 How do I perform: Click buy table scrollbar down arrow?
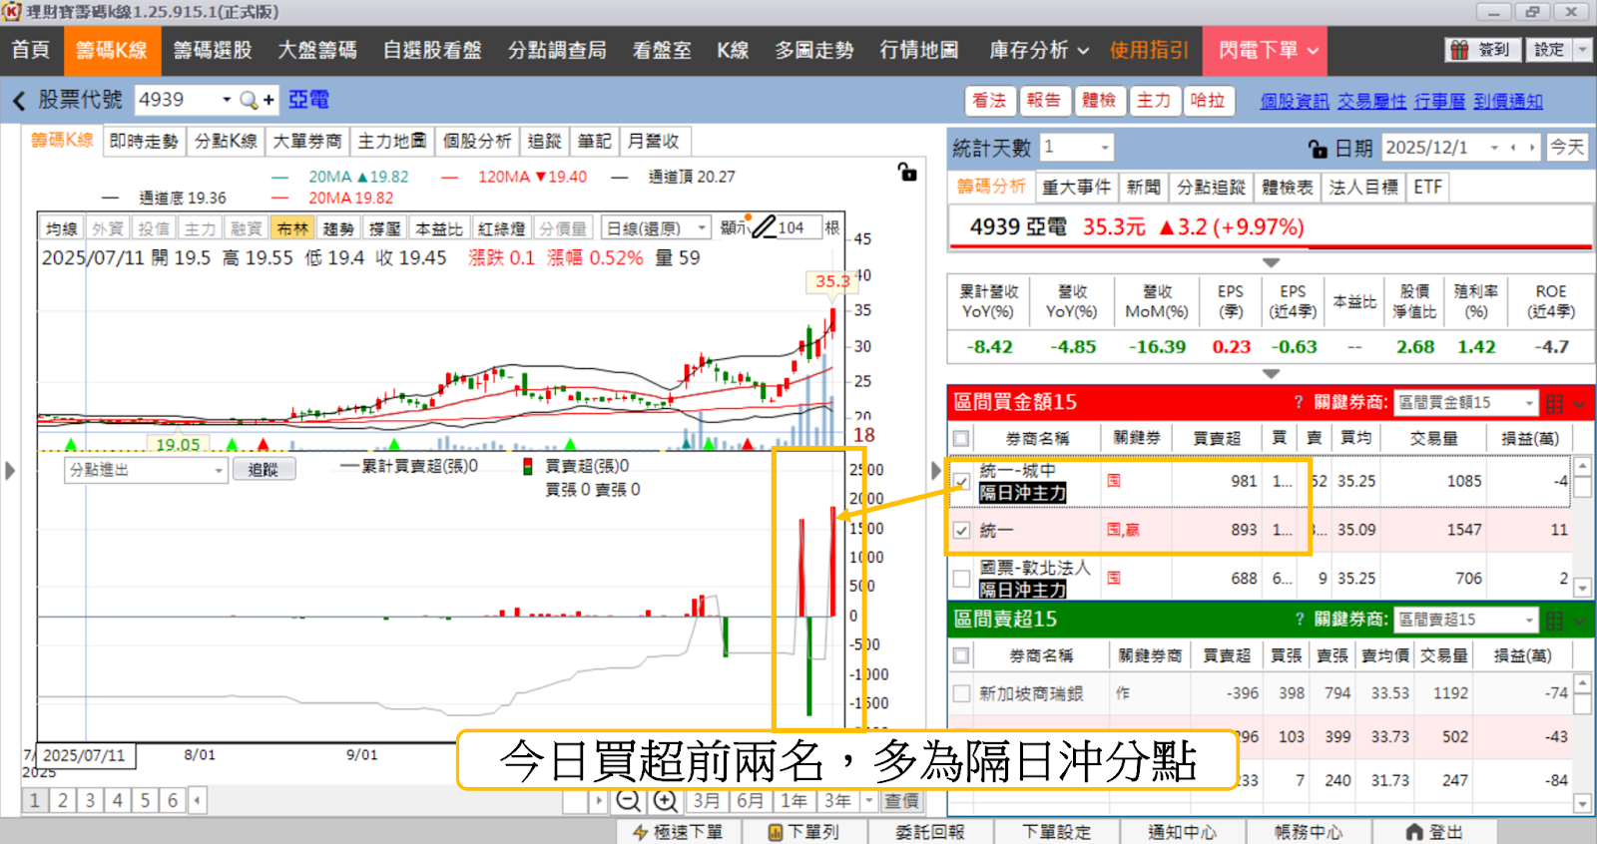(x=1581, y=588)
